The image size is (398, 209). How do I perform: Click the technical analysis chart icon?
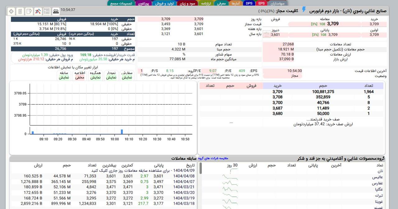tap(38, 11)
